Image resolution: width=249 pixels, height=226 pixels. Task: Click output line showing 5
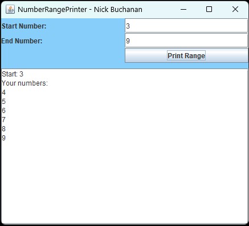(3, 102)
